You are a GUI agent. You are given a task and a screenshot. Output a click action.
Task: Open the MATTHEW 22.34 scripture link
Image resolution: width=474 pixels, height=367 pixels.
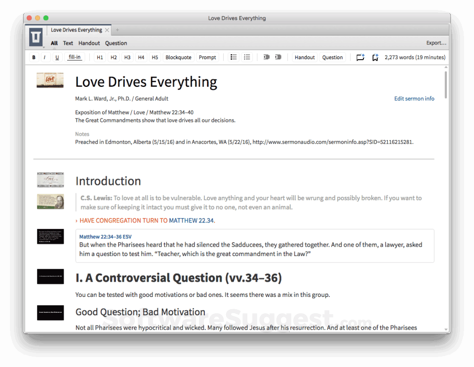click(x=192, y=220)
